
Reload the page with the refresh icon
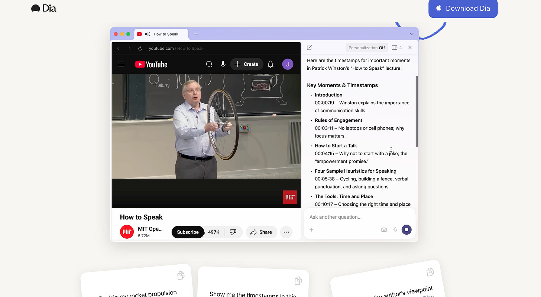(140, 48)
